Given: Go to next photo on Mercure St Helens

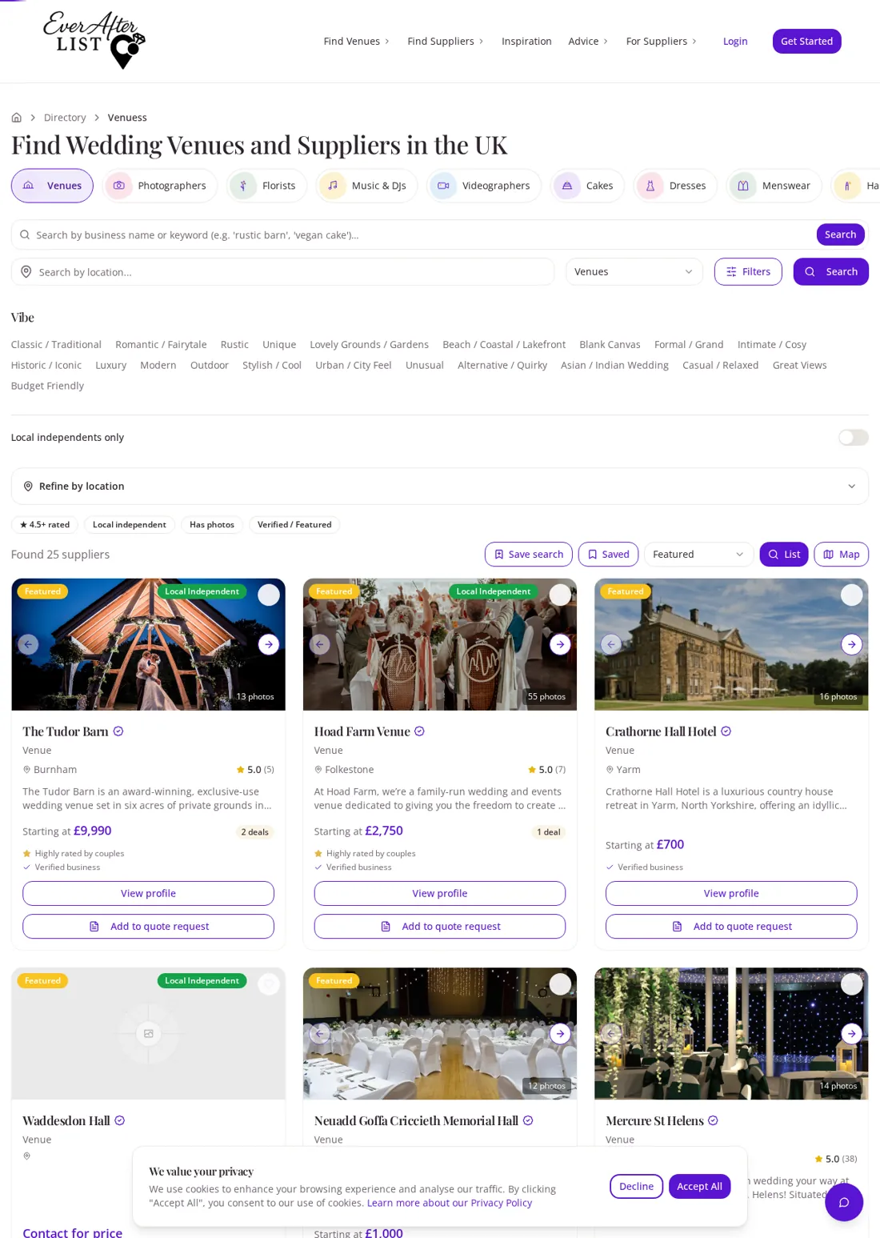Looking at the screenshot, I should [x=851, y=1033].
